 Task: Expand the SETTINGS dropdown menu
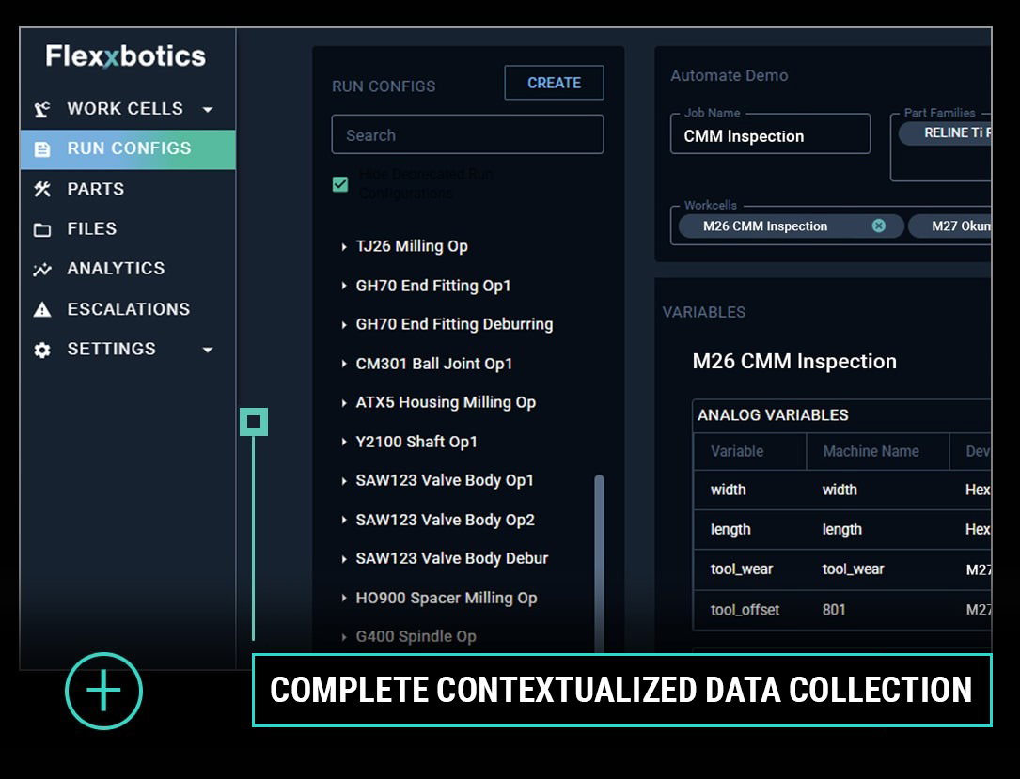pos(207,349)
